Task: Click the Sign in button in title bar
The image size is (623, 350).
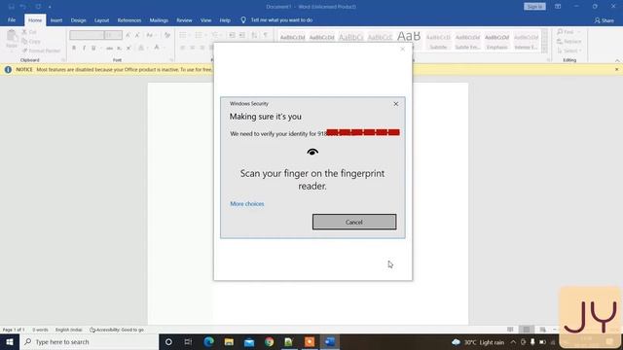Action: (534, 7)
